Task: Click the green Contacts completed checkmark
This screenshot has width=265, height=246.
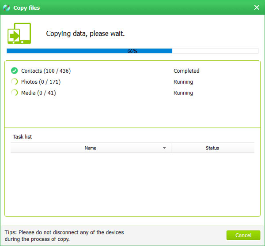Action: 14,71
